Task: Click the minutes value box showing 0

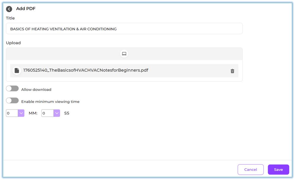Action: [12, 113]
